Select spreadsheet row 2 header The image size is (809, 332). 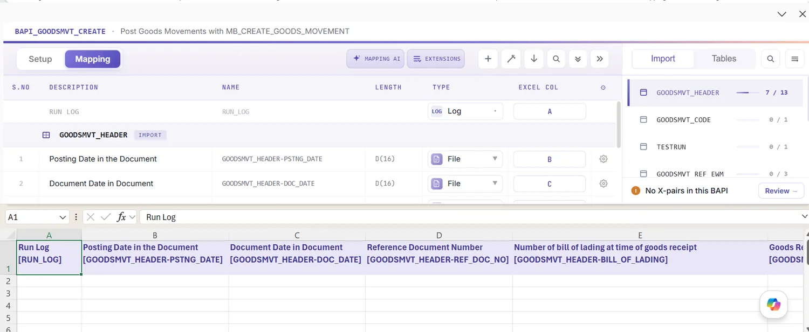tap(8, 281)
